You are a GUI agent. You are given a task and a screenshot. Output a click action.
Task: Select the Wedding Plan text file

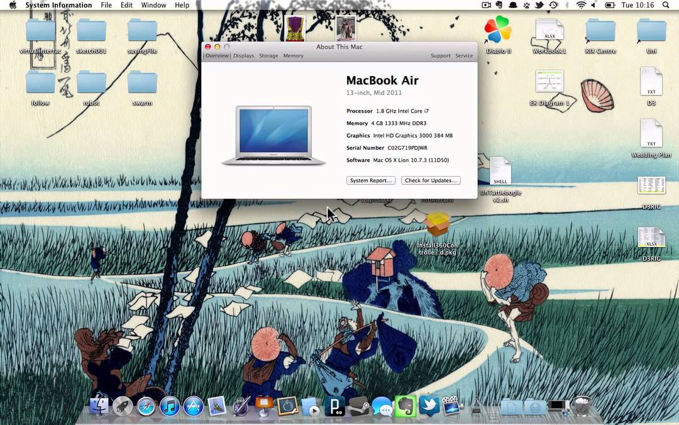651,133
